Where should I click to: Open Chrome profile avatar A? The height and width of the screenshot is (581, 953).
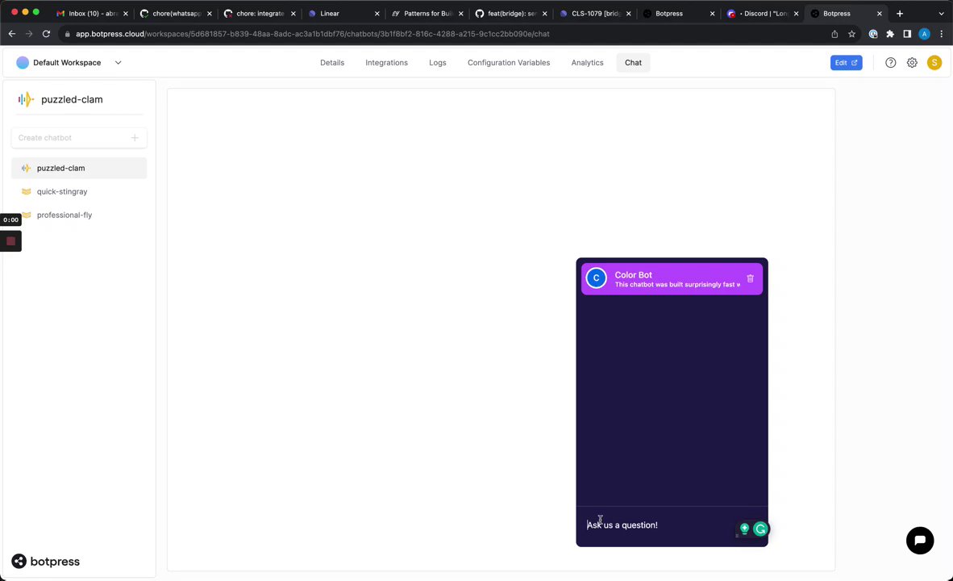tap(924, 34)
